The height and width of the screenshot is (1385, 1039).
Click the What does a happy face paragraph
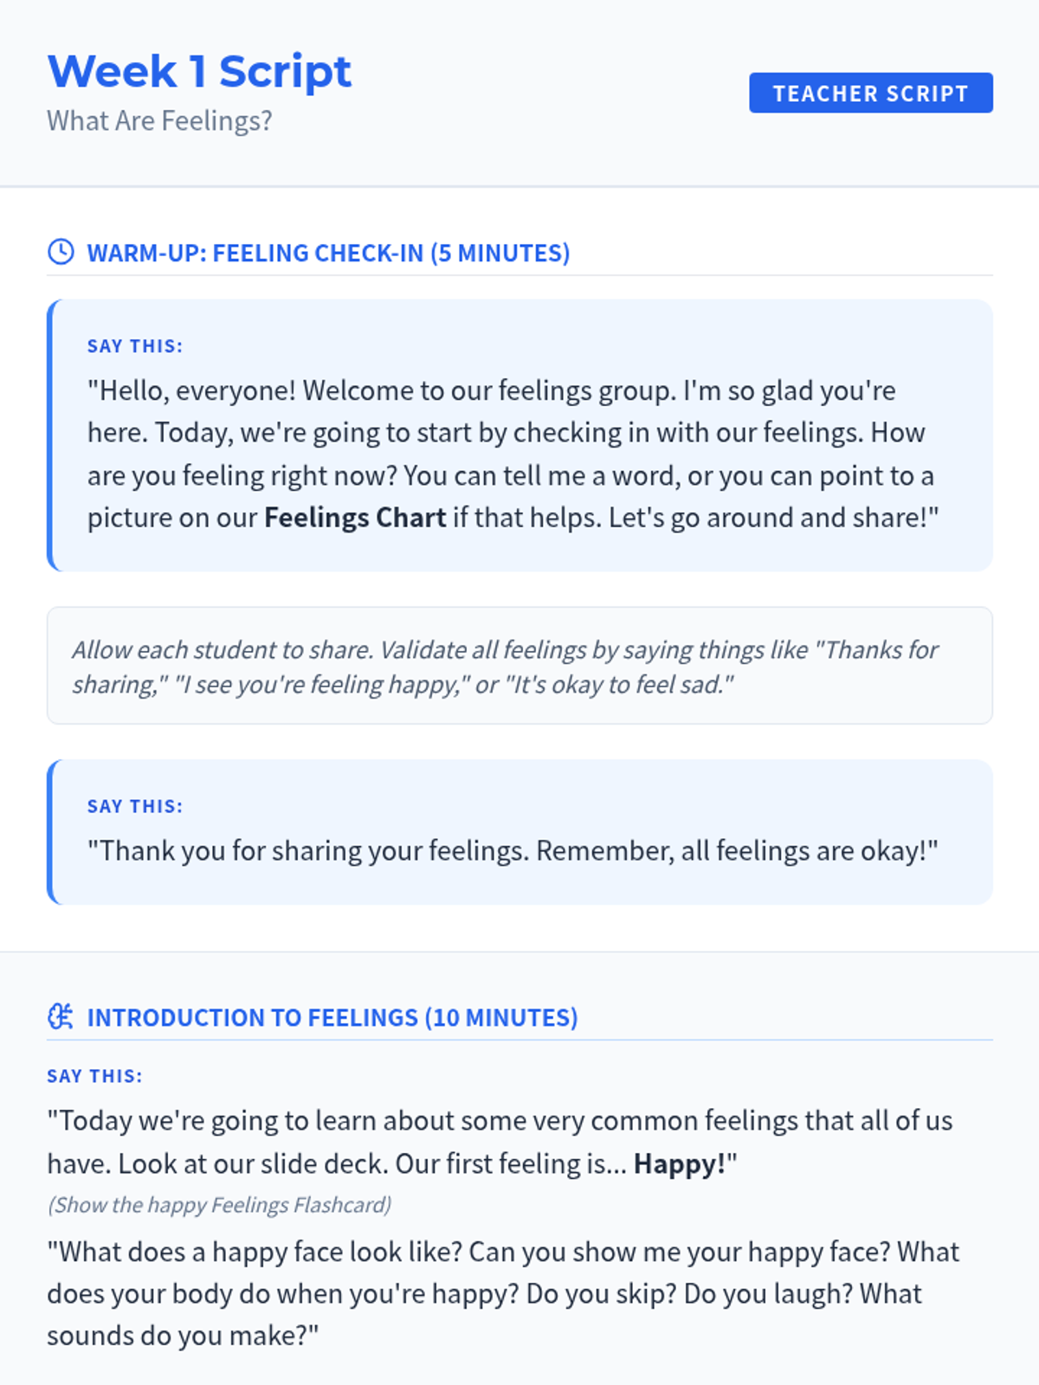pos(503,1294)
